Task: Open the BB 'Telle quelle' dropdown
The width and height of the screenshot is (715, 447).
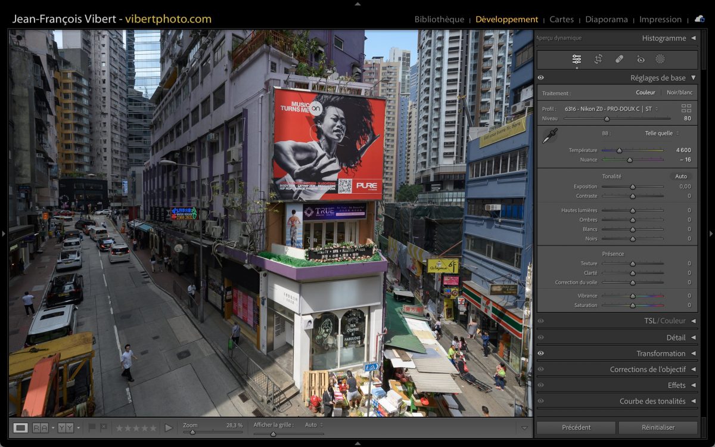Action: click(661, 134)
